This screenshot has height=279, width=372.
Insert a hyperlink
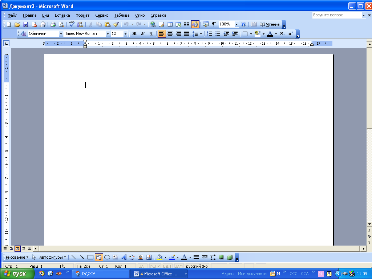pos(153,24)
